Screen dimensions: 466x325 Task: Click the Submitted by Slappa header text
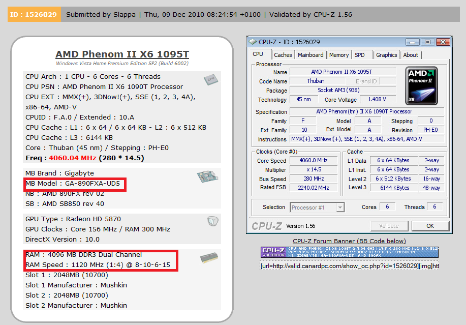pyautogui.click(x=101, y=15)
